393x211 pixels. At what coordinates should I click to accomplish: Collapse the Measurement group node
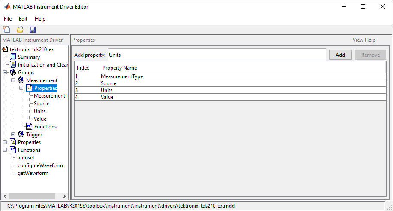(x=13, y=80)
